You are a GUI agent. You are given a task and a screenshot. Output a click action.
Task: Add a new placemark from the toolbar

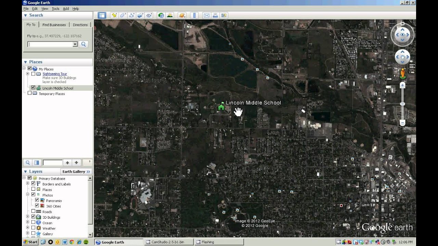[x=114, y=15]
